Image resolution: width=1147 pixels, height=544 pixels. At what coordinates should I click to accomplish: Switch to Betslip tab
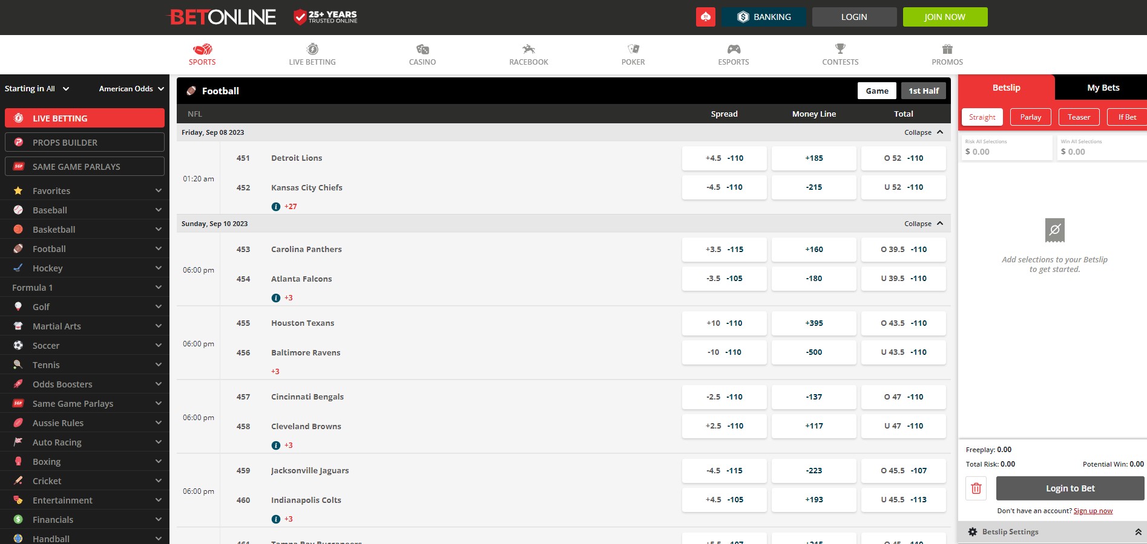[1007, 88]
